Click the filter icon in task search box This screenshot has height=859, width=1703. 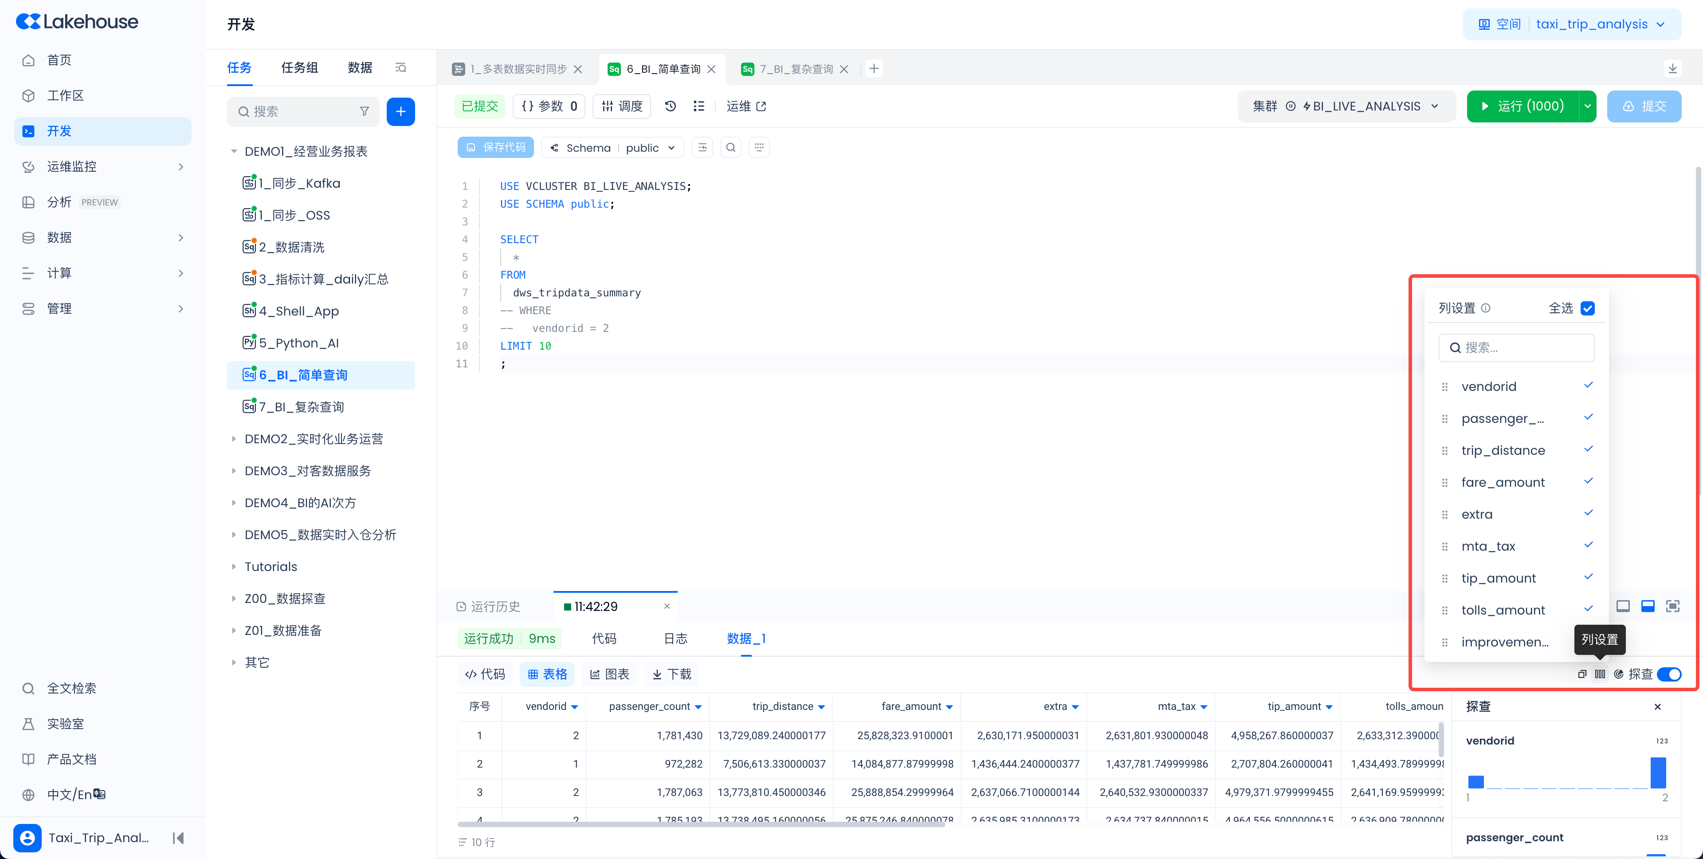pos(364,112)
